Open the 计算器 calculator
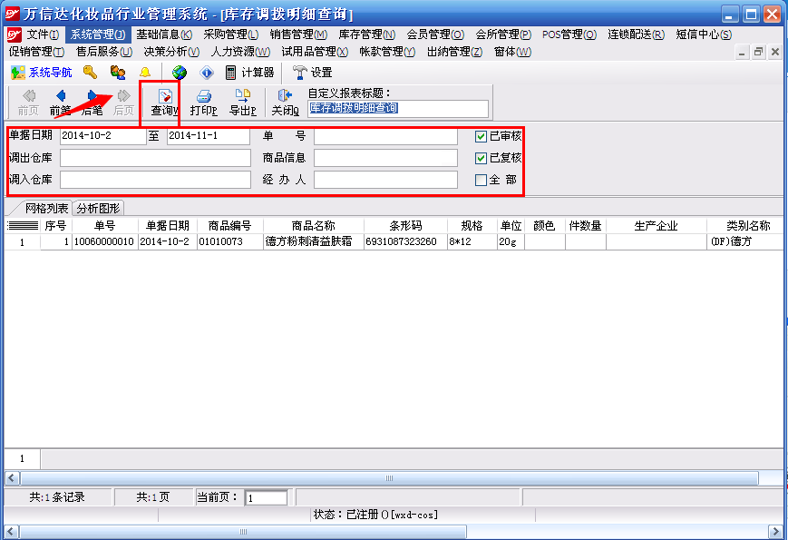The width and height of the screenshot is (788, 540). tap(249, 73)
